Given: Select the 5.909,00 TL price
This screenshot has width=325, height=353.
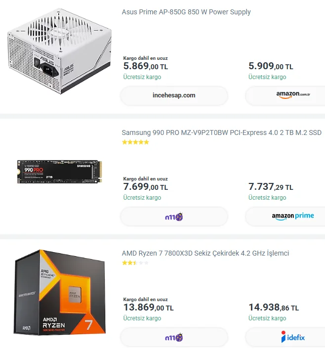Looking at the screenshot, I should click(271, 66).
